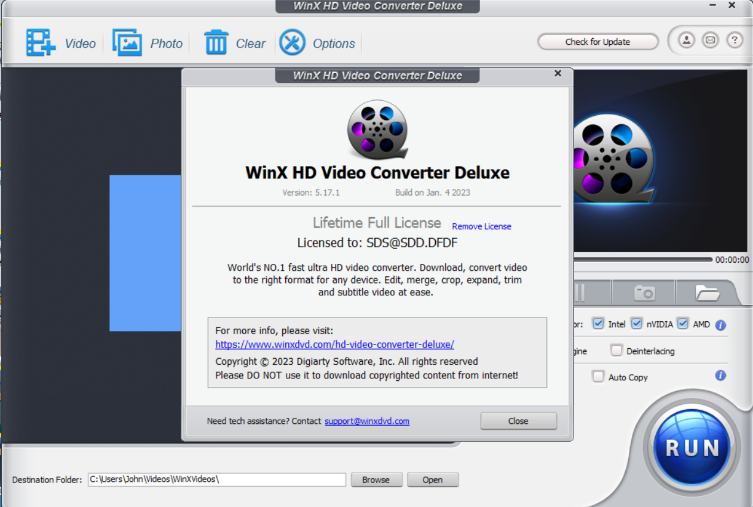The image size is (753, 507).
Task: Click the 00:00:00 time display
Action: pyautogui.click(x=732, y=260)
